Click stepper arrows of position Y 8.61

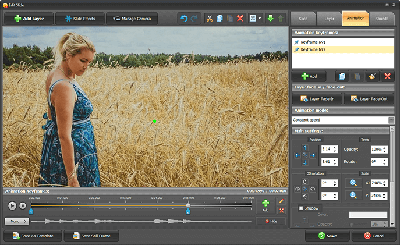tap(335, 162)
